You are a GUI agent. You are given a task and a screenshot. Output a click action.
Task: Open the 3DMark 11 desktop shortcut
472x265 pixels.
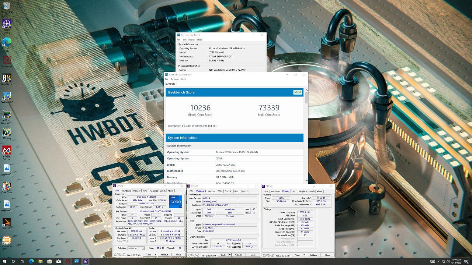click(7, 242)
